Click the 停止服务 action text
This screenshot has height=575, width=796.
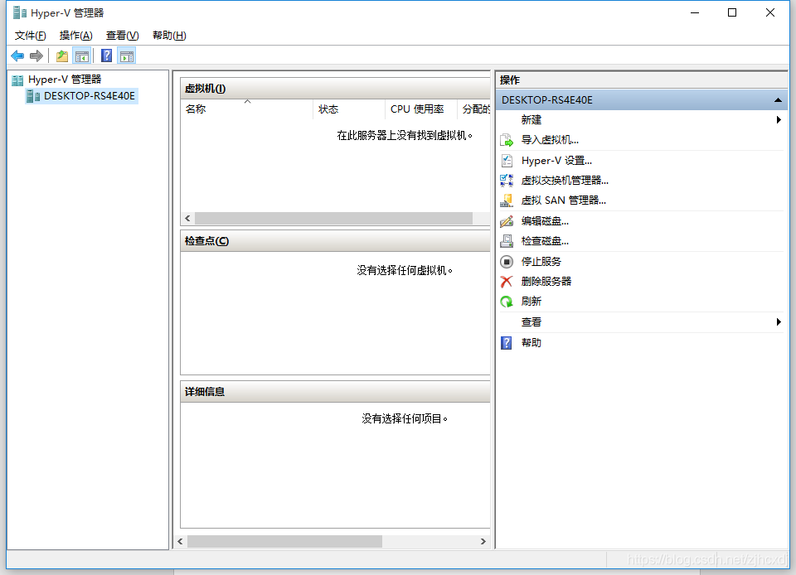[x=541, y=262]
